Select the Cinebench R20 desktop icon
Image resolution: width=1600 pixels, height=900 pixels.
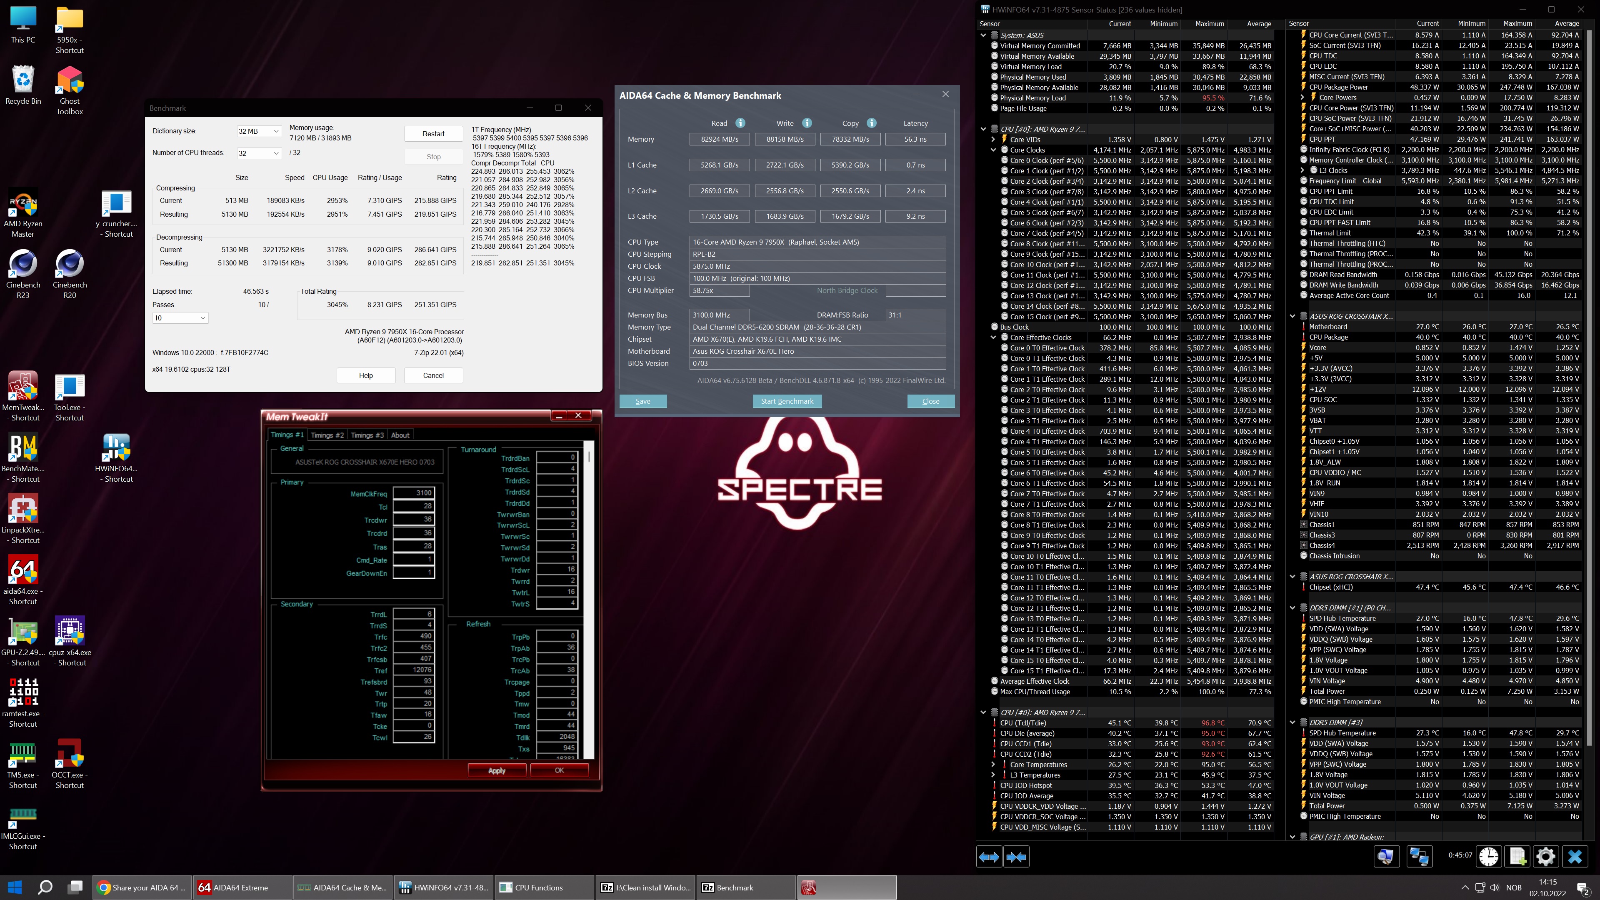pyautogui.click(x=70, y=274)
